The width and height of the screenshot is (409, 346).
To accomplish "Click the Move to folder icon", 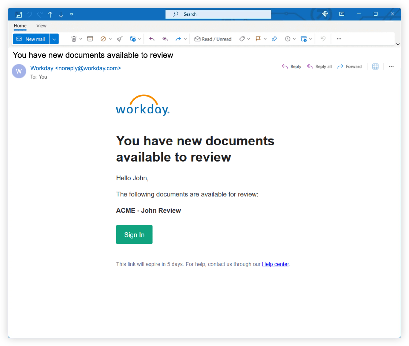I will click(x=133, y=39).
